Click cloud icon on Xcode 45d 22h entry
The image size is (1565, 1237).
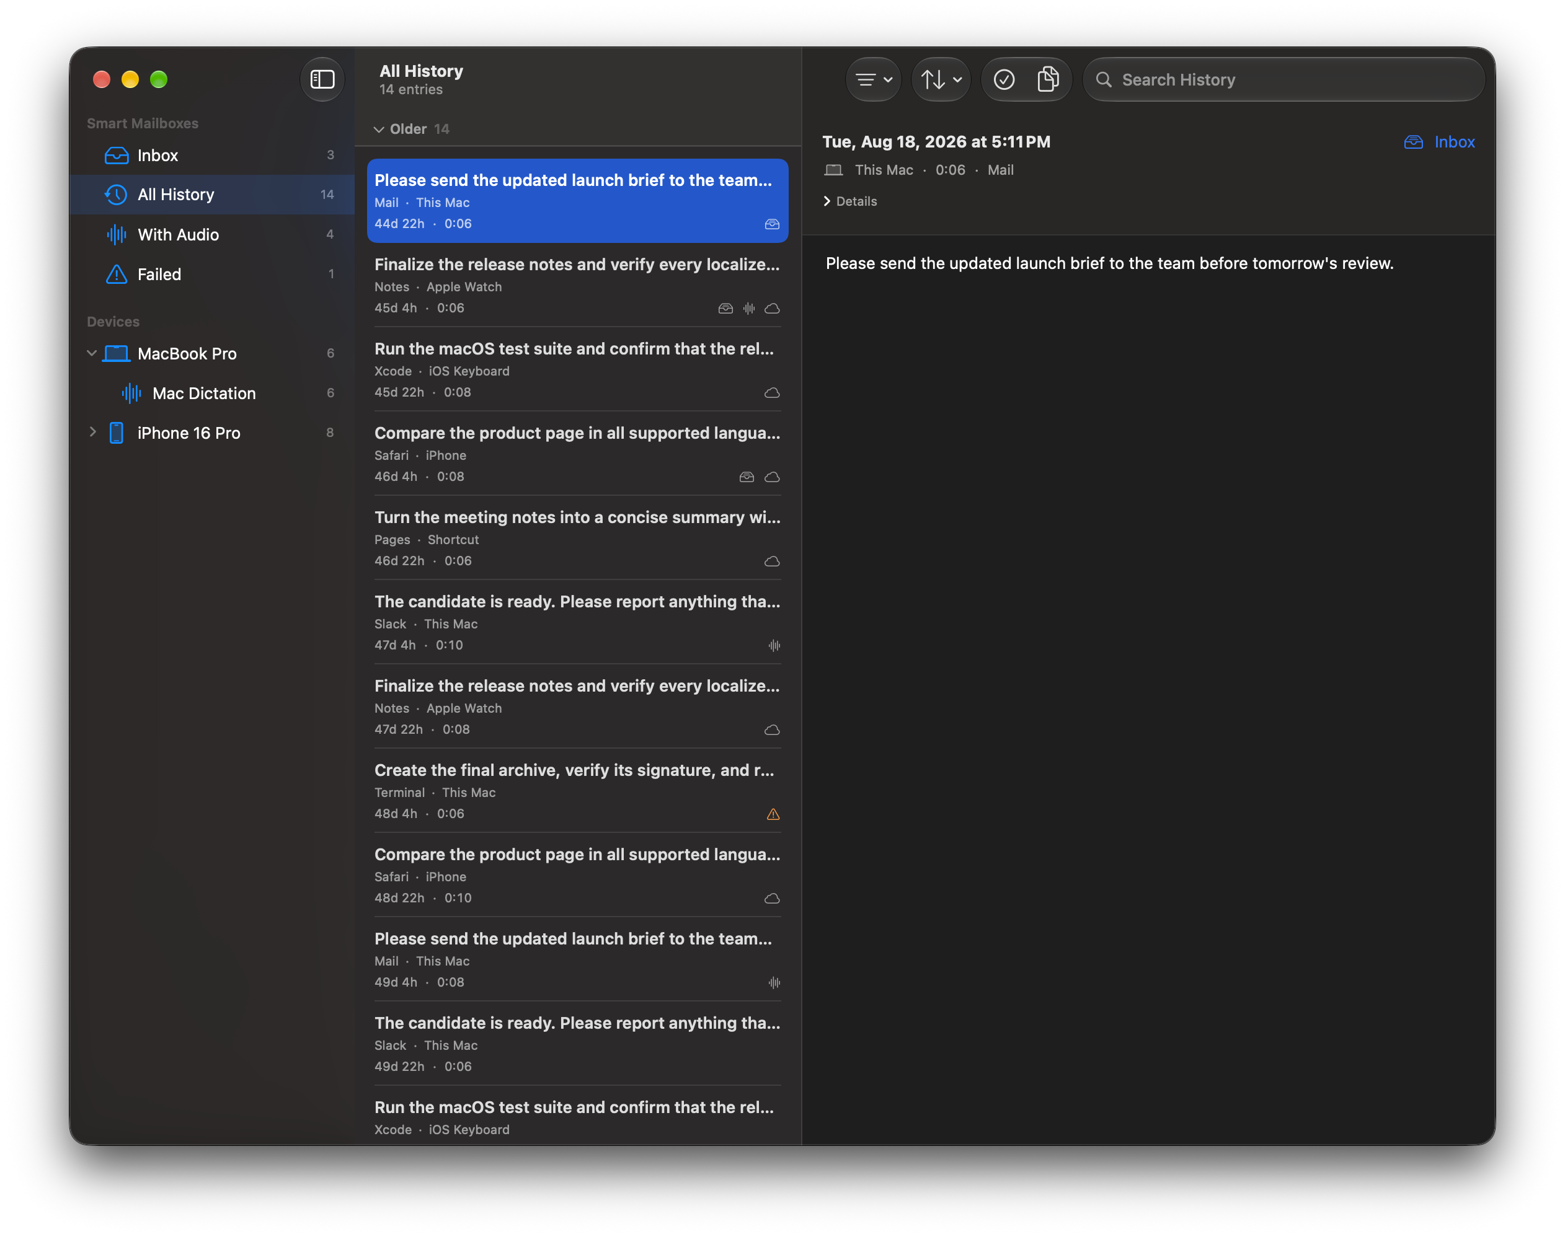[771, 392]
